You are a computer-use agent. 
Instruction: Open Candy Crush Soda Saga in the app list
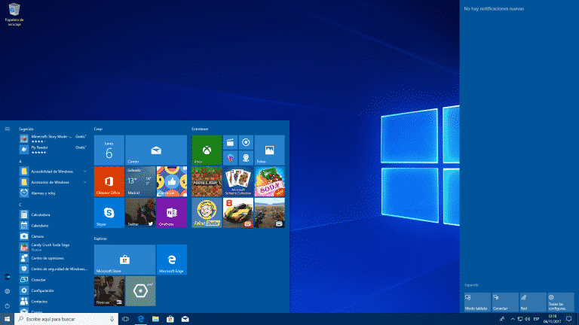coord(54,247)
